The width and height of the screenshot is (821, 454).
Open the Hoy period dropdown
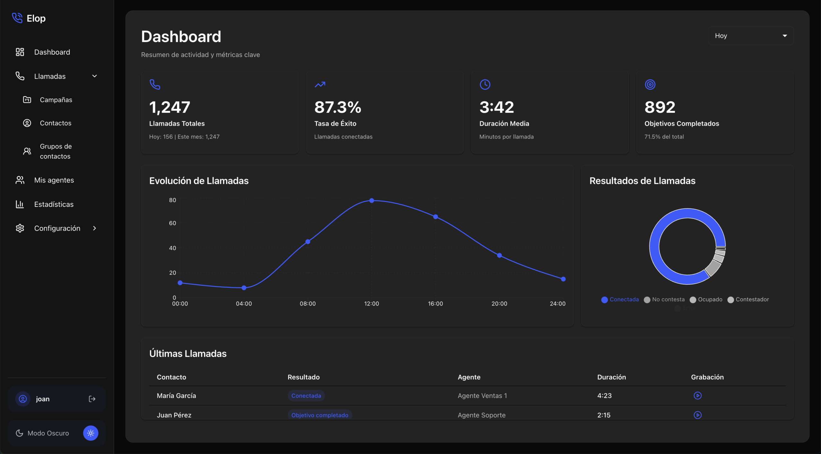[x=751, y=36]
